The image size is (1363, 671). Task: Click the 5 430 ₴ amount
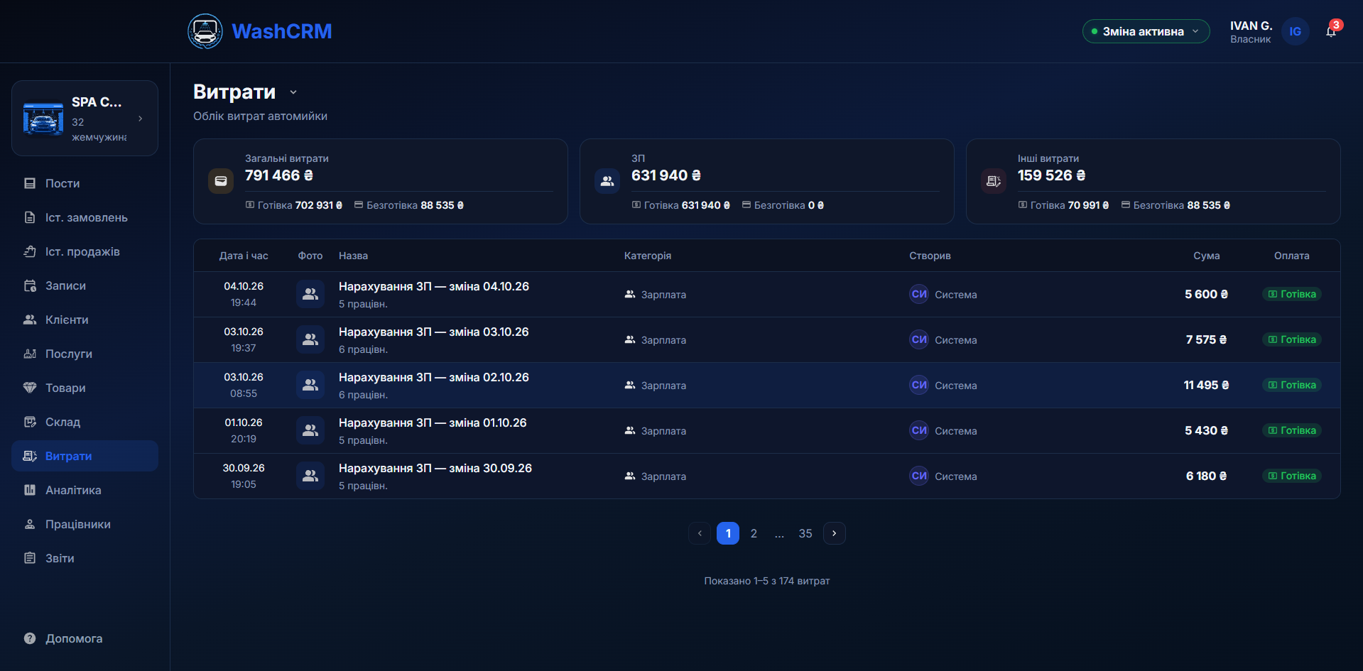pyautogui.click(x=1206, y=430)
